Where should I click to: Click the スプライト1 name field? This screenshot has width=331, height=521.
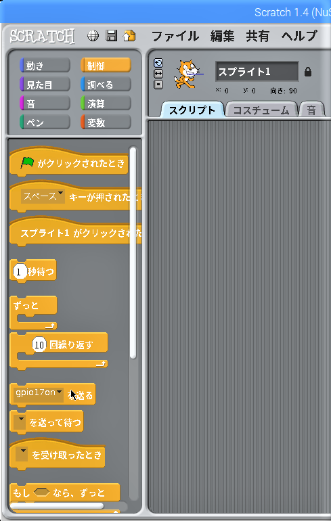tap(257, 72)
